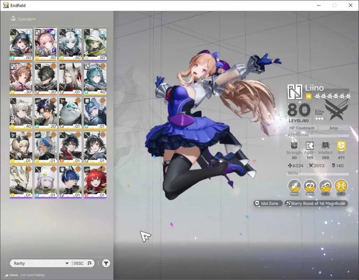Click the Operators header icon

(13, 19)
